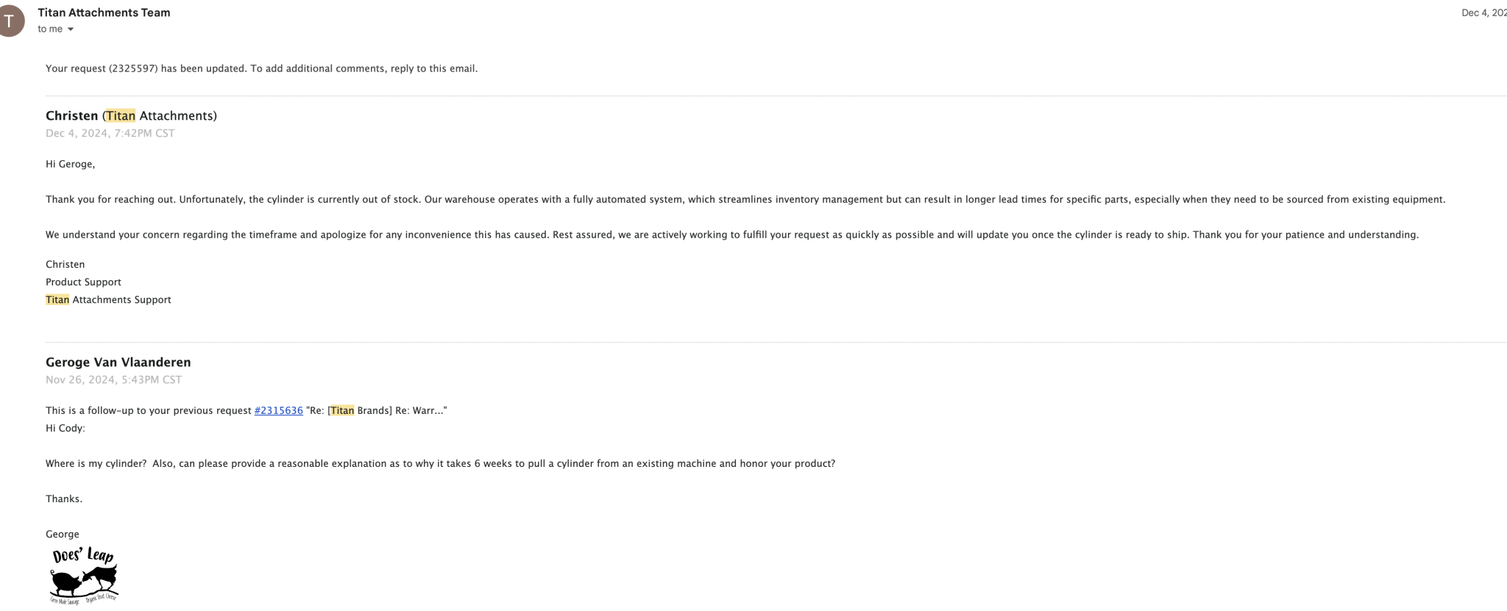1507x611 pixels.
Task: Click the Product Support signature line
Action: [83, 282]
